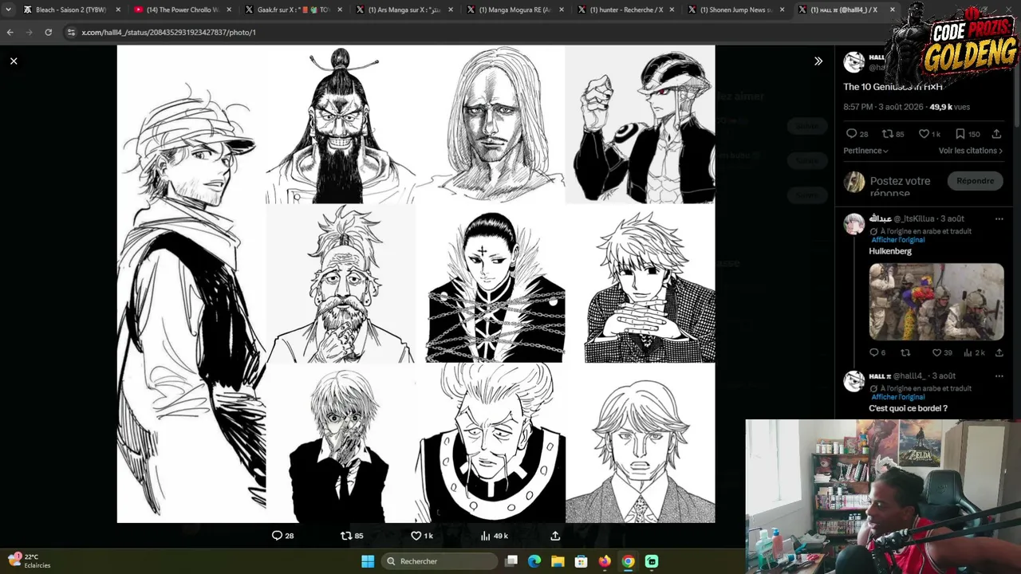The image size is (1021, 574).
Task: Open the tab search dropdown arrow
Action: click(x=8, y=10)
